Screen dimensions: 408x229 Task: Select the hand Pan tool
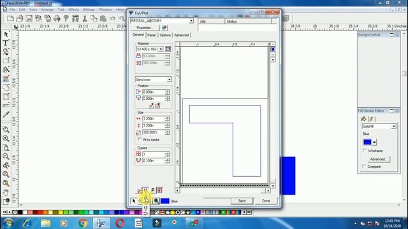pos(6,192)
